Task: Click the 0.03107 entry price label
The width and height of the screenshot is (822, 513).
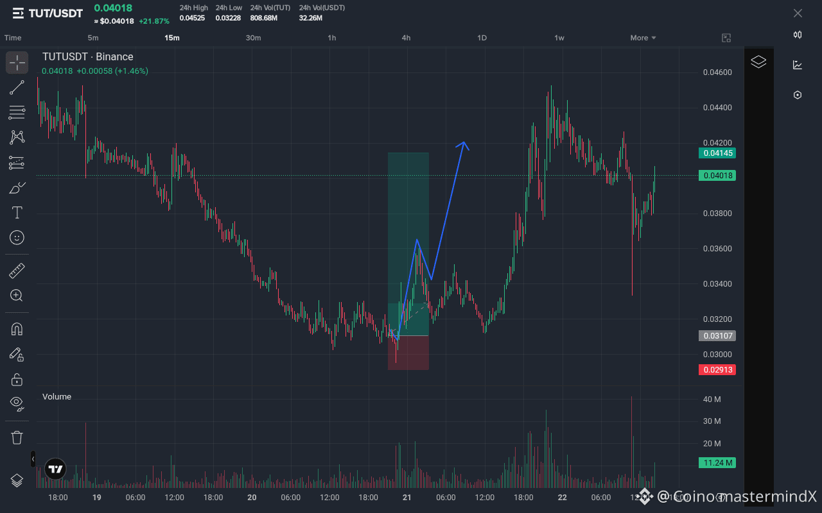Action: tap(717, 336)
